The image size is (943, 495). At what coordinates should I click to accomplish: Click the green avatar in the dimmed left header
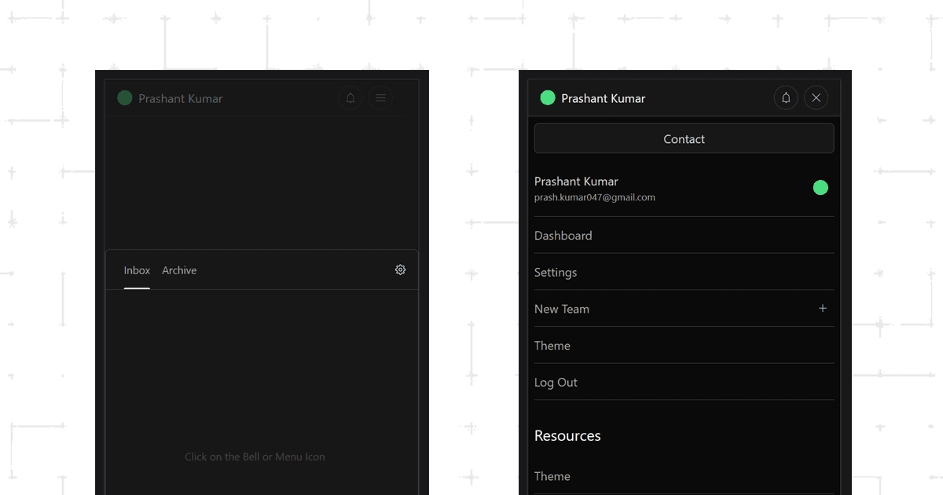tap(124, 98)
